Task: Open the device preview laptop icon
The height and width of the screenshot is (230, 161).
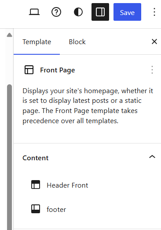Action: tap(34, 12)
